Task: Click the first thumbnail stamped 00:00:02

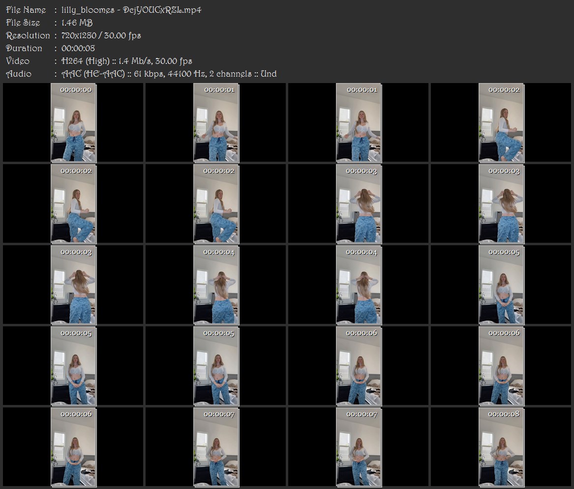Action: (x=502, y=123)
